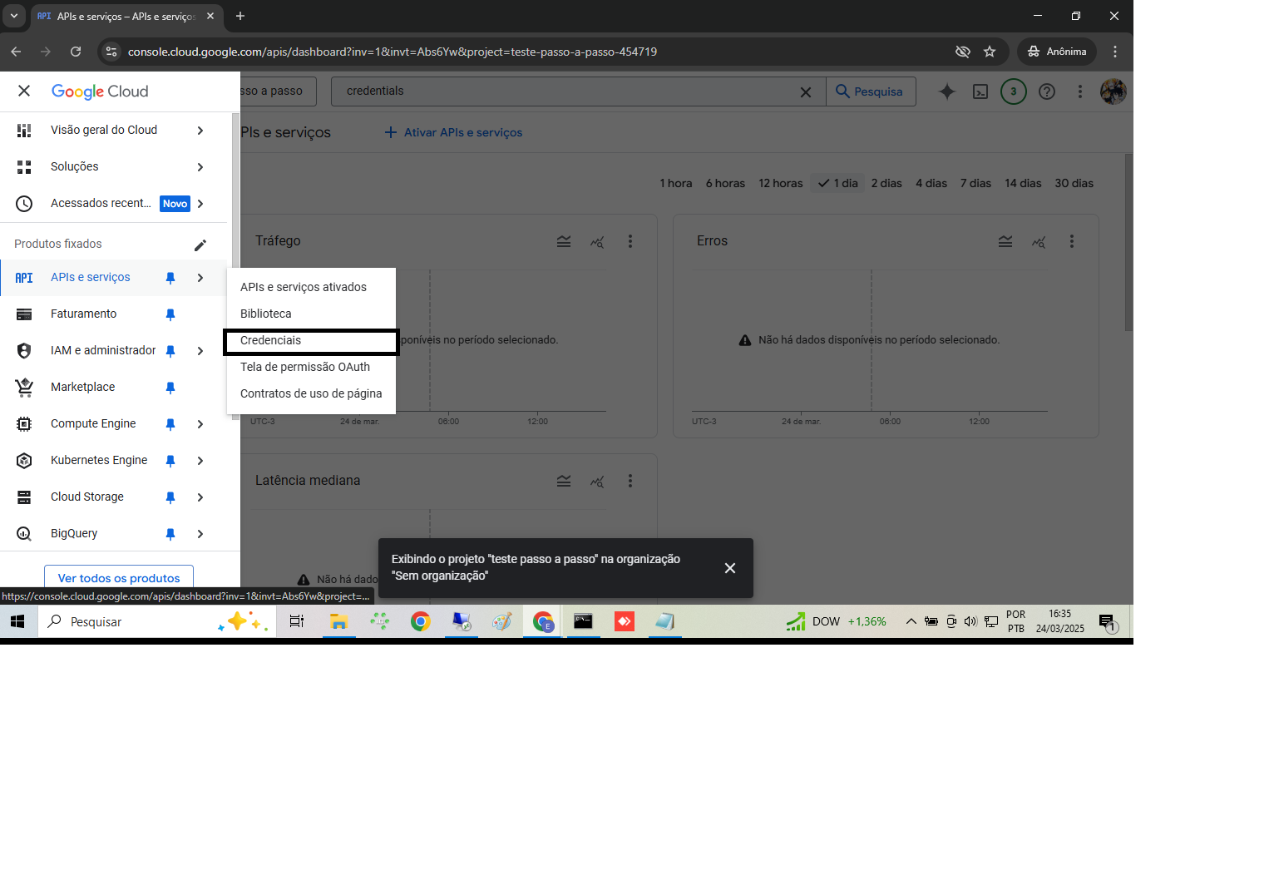Expand IAM e administrador submenu arrow

click(x=200, y=351)
